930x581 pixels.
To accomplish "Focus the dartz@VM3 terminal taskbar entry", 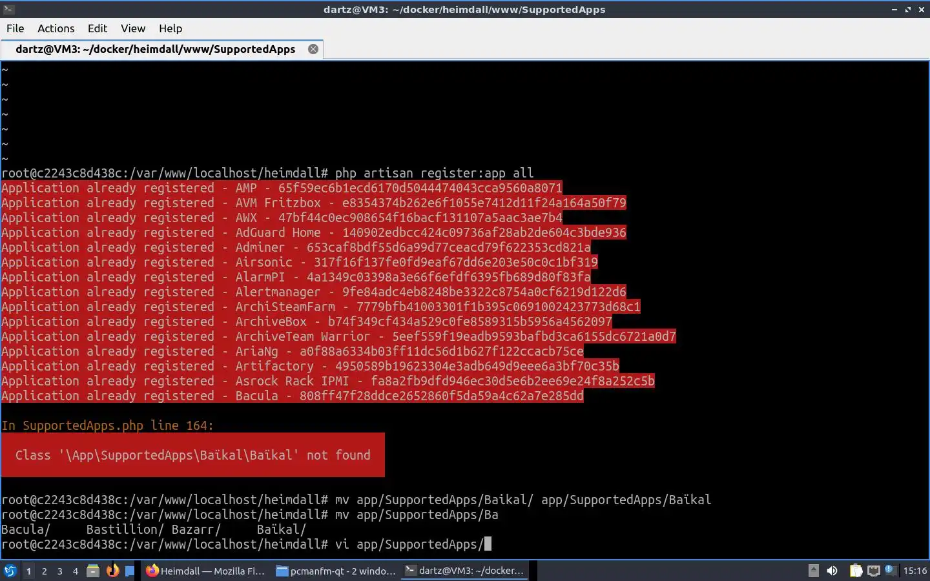I will [x=465, y=571].
